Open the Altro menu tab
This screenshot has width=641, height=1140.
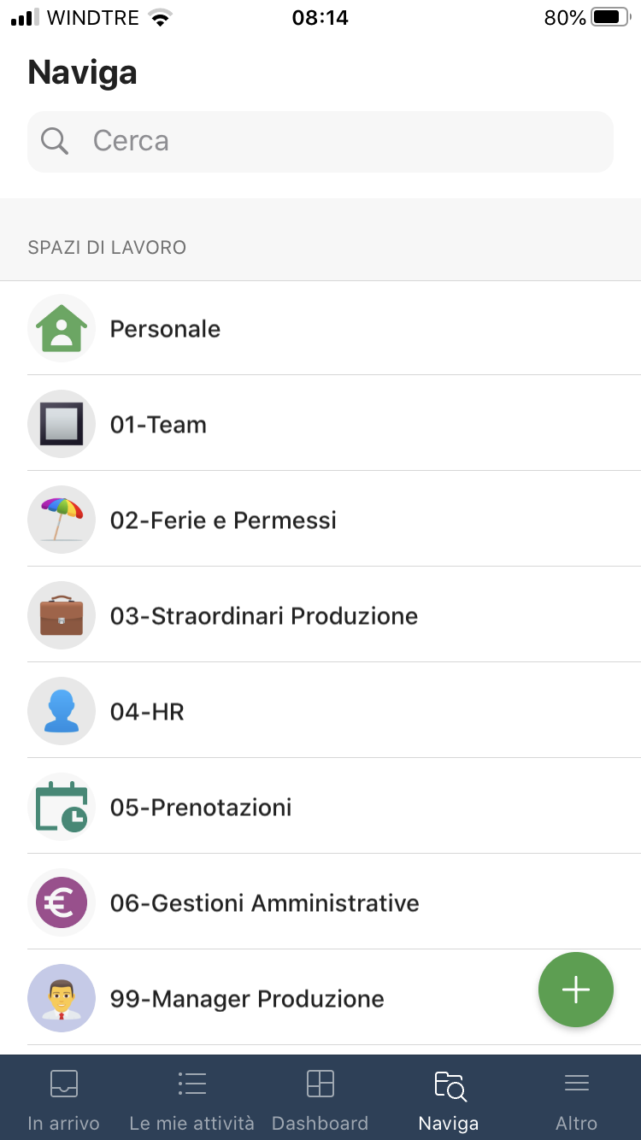click(577, 1098)
